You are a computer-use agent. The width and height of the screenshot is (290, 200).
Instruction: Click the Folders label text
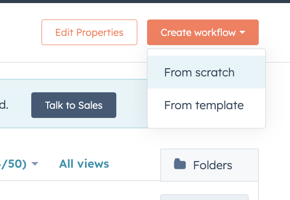pyautogui.click(x=213, y=165)
